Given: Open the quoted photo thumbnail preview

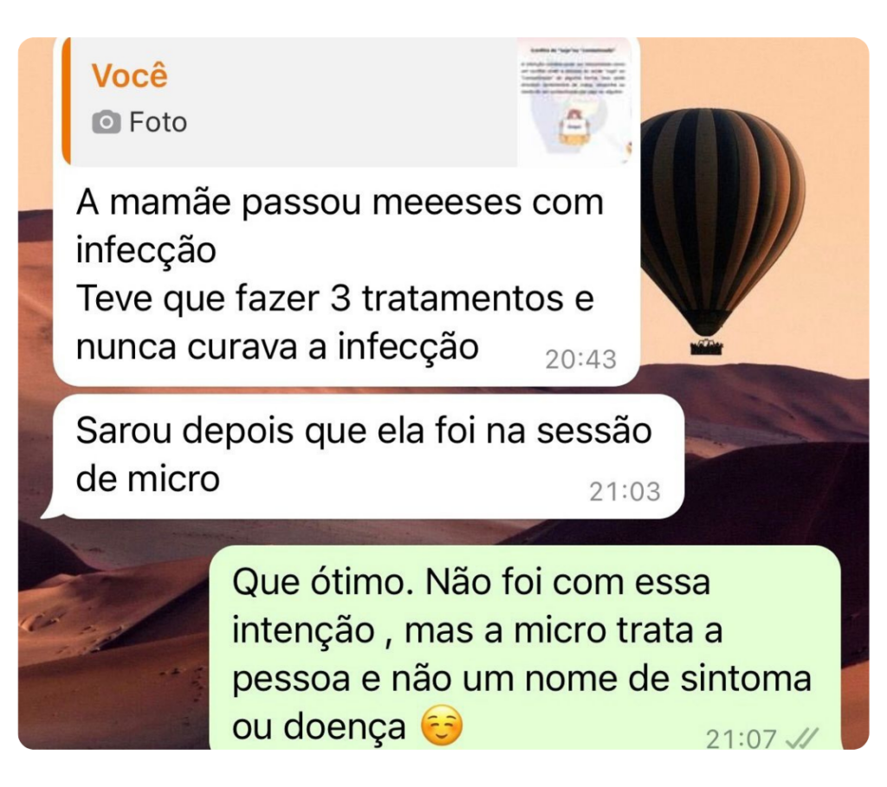Looking at the screenshot, I should click(576, 102).
